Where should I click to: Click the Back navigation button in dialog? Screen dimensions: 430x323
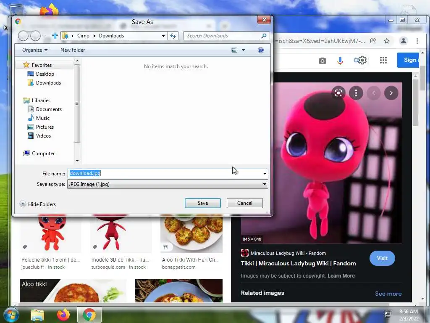tap(24, 36)
